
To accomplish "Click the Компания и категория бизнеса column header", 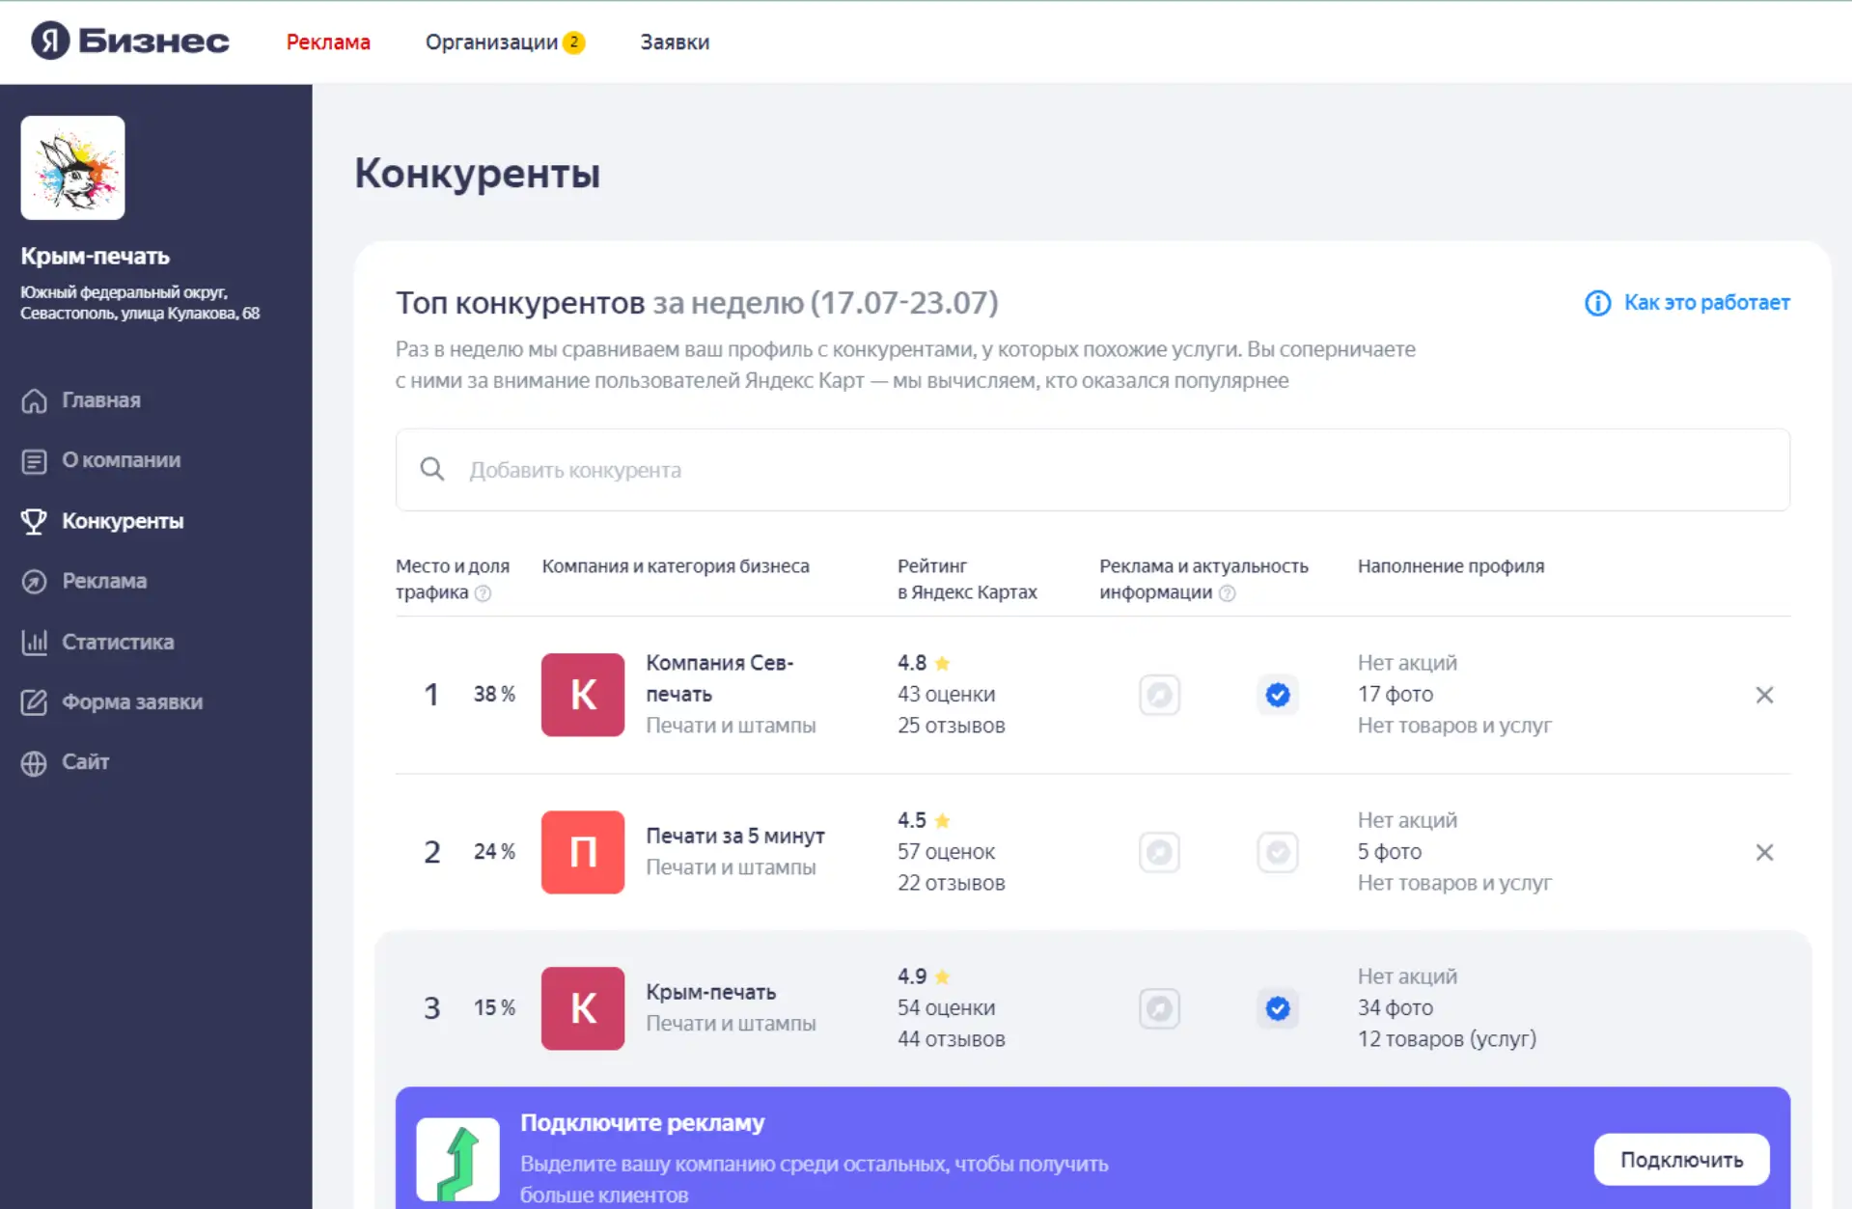I will (676, 566).
